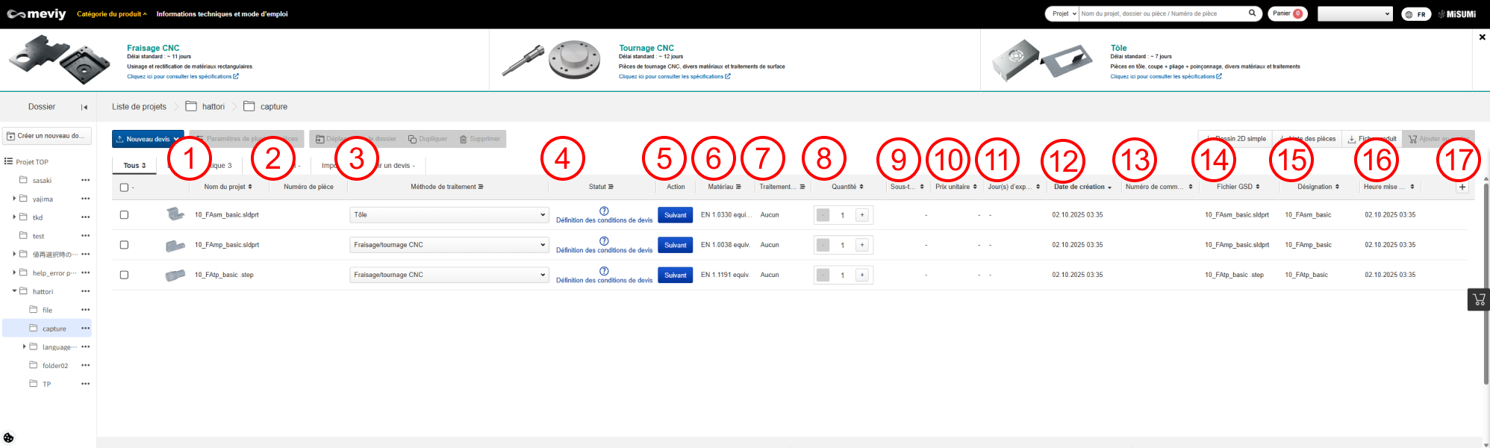
Task: Collapse the Dossier sidebar panel
Action: (x=84, y=107)
